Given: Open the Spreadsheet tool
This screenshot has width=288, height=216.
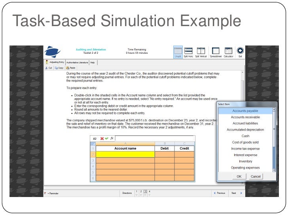Looking at the screenshot, I should 216,51.
